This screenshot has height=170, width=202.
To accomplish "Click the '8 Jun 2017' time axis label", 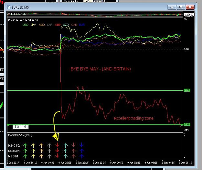I will point(13,163).
